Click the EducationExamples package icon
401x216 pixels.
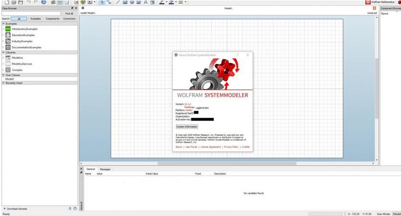[x=8, y=35]
